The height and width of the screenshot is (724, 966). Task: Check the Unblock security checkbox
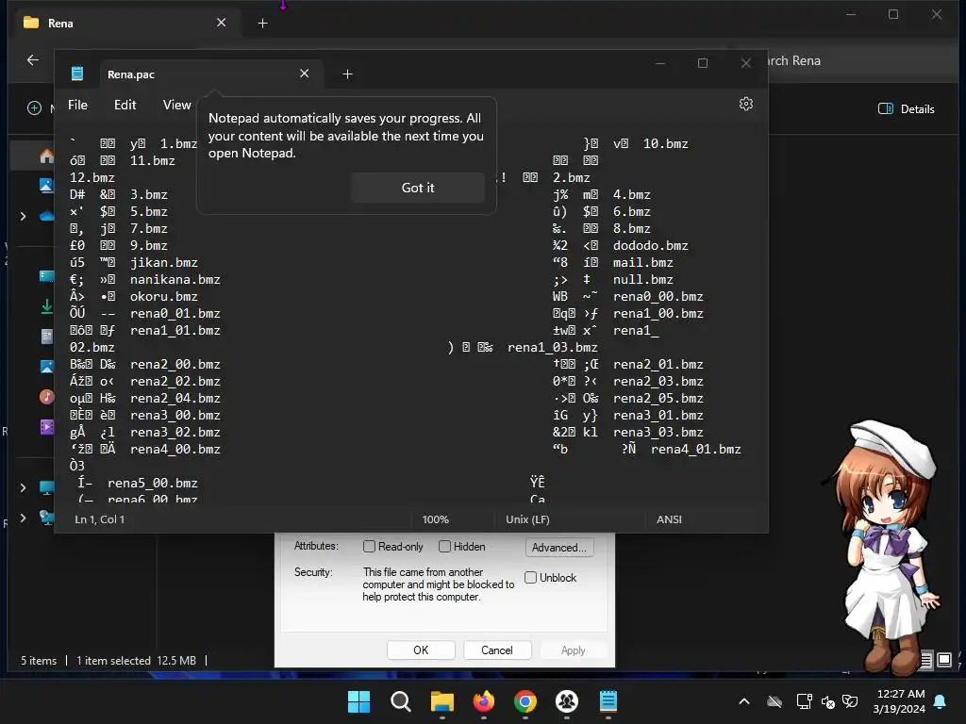pyautogui.click(x=530, y=578)
